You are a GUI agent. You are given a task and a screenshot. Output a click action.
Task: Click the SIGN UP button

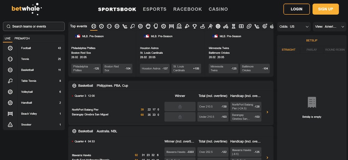pyautogui.click(x=326, y=9)
